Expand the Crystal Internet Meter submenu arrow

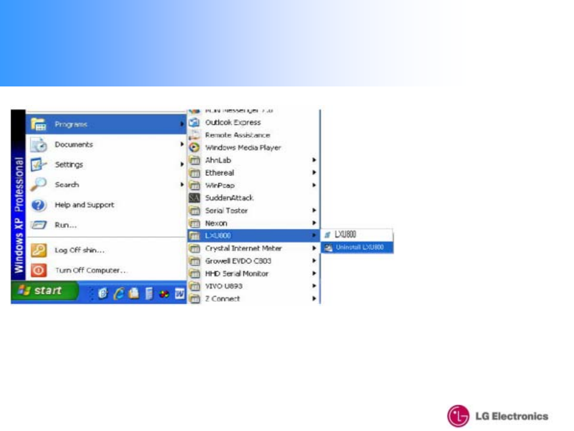(x=314, y=248)
